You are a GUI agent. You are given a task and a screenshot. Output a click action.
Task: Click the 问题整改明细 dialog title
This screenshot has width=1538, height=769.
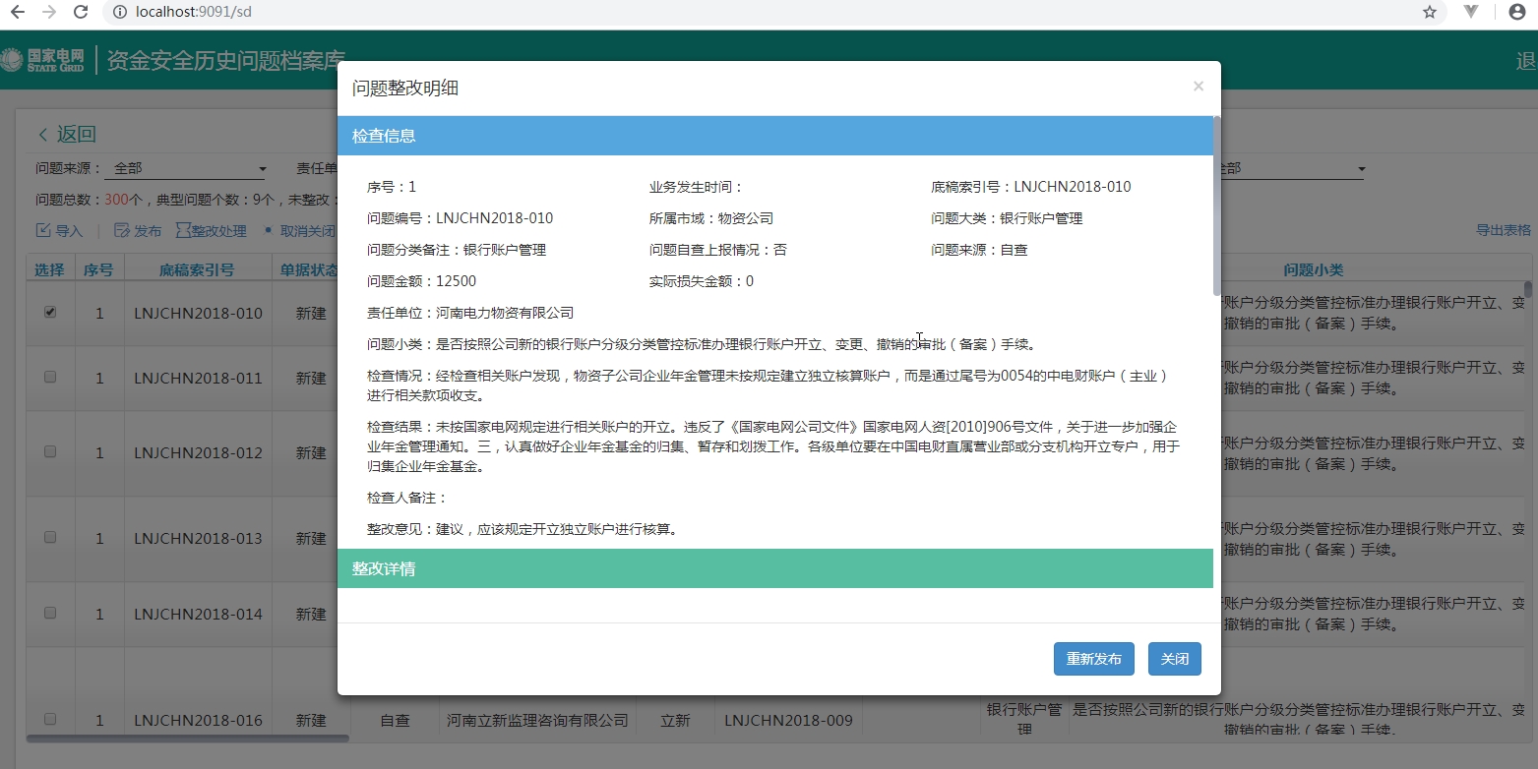tap(405, 89)
